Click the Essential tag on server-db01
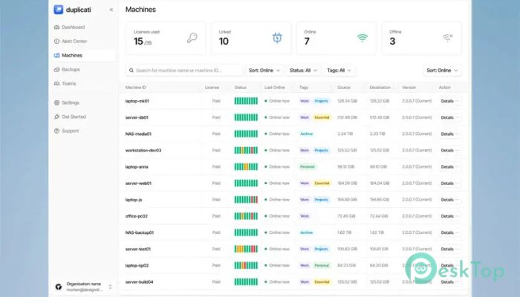The height and width of the screenshot is (297, 520). point(322,117)
